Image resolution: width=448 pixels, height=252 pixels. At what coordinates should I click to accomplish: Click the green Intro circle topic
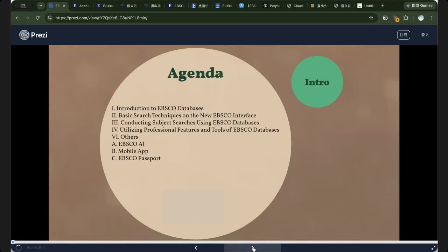click(x=317, y=82)
